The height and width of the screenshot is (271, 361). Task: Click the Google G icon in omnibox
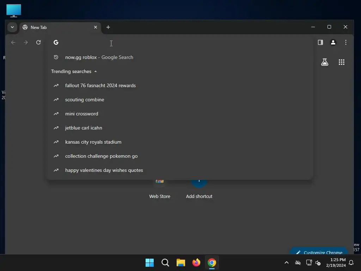pyautogui.click(x=56, y=42)
